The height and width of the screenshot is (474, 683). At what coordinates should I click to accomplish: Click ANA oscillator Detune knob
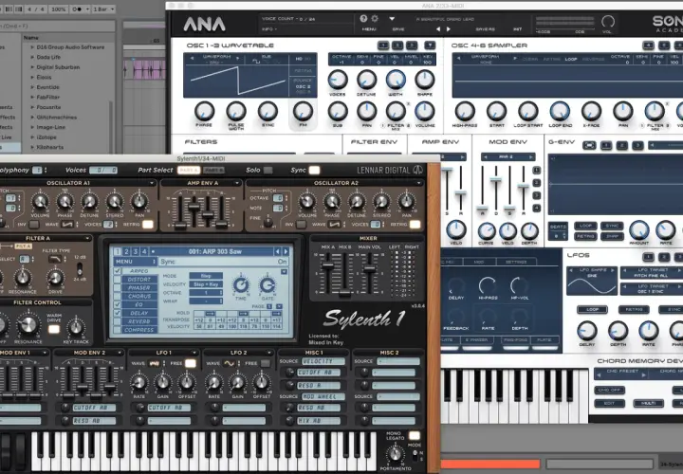click(x=367, y=80)
